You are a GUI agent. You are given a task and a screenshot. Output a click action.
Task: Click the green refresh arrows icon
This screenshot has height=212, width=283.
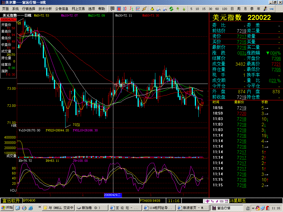(171, 9)
